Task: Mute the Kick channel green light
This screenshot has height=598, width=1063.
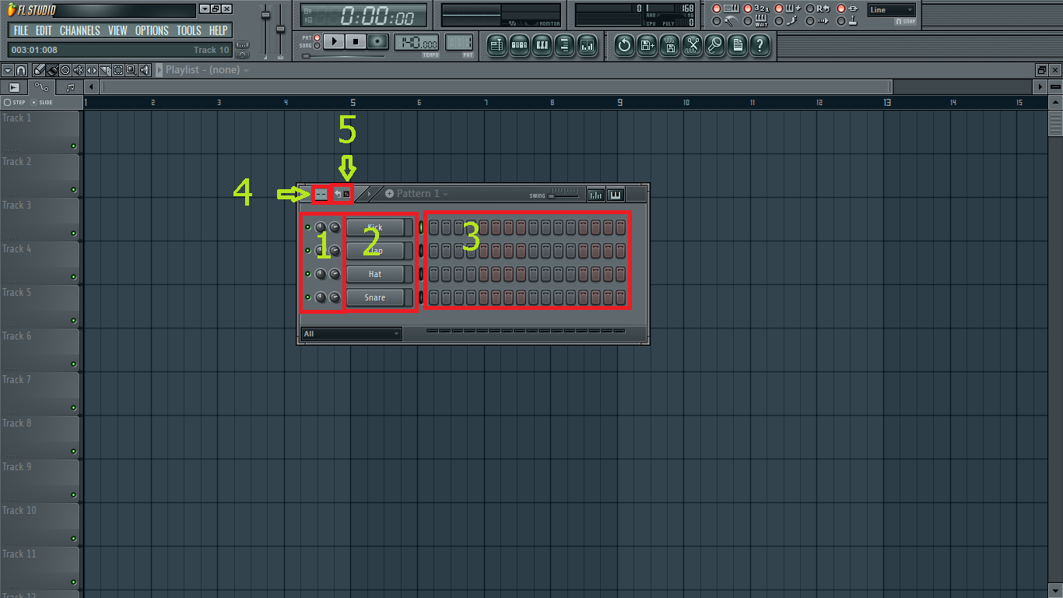Action: (307, 227)
